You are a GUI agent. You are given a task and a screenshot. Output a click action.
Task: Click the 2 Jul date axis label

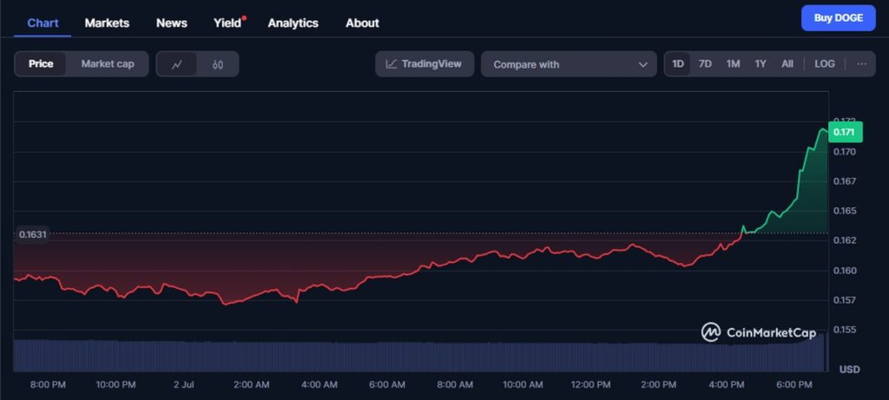pyautogui.click(x=184, y=384)
